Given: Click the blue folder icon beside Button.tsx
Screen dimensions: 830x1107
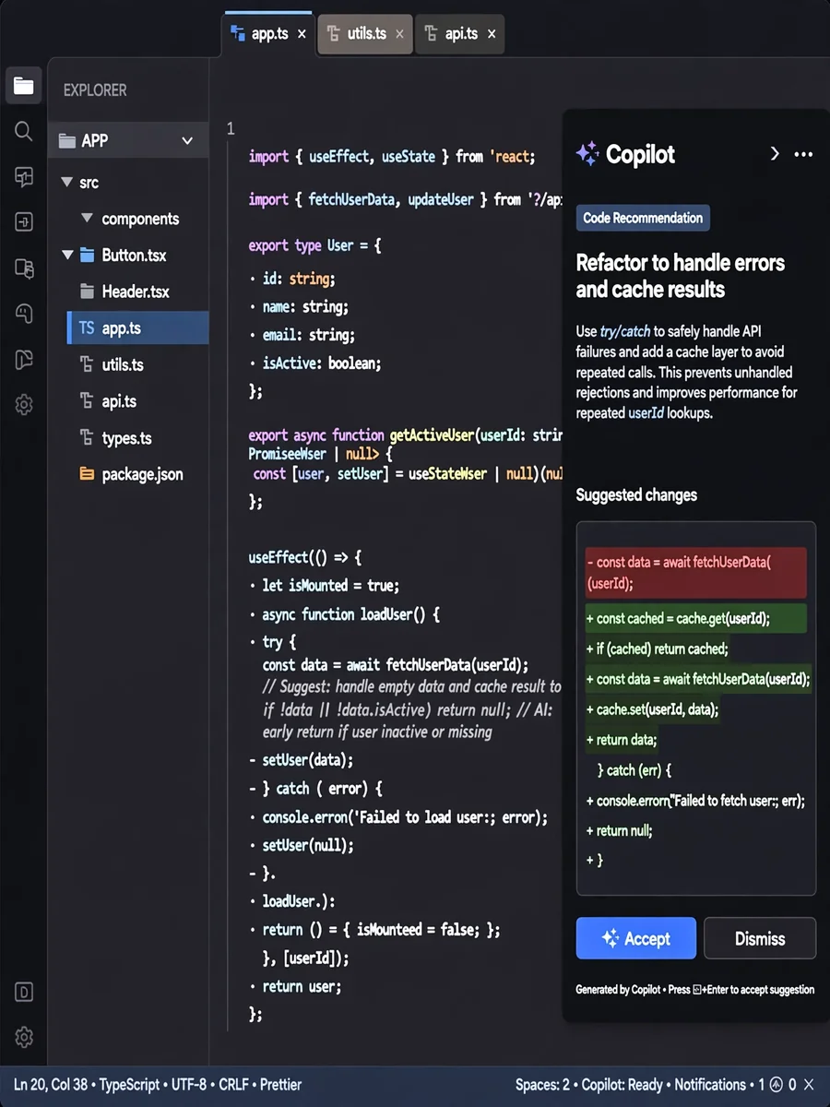Looking at the screenshot, I should (x=88, y=255).
